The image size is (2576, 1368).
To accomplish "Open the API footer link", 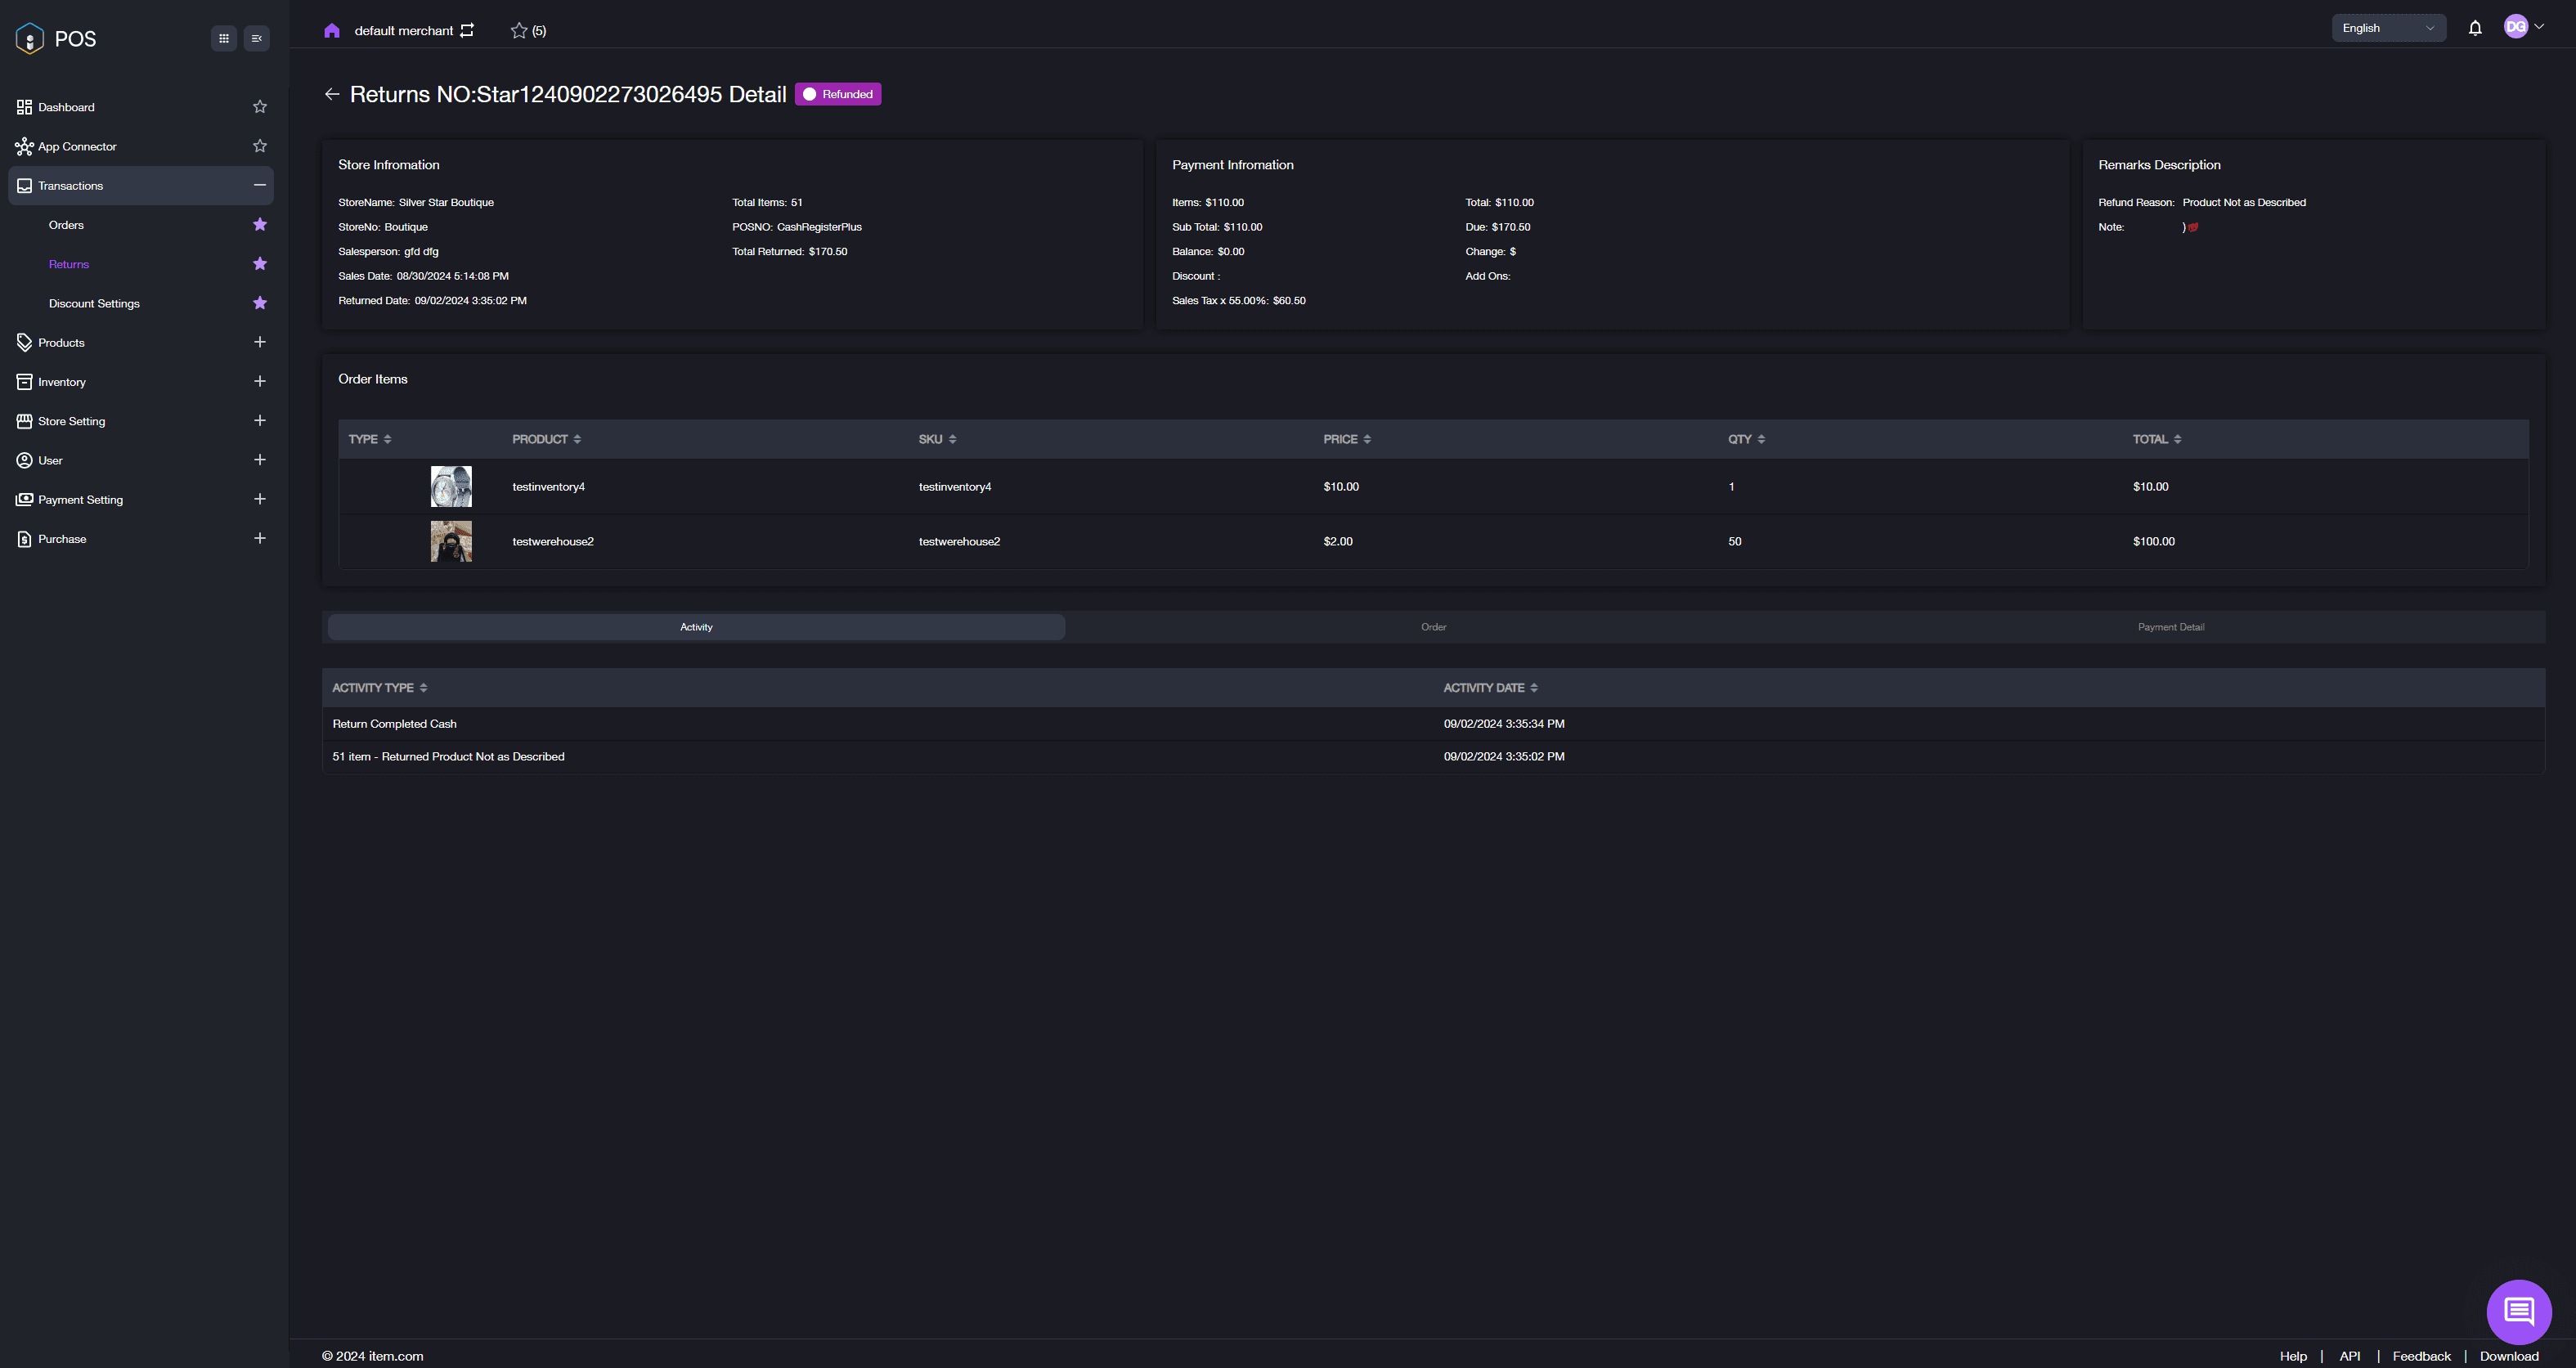I will [2350, 1356].
